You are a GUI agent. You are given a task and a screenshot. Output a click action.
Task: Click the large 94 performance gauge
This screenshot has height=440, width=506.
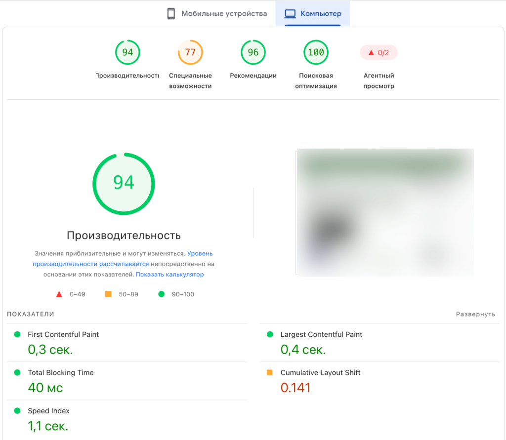pos(124,184)
